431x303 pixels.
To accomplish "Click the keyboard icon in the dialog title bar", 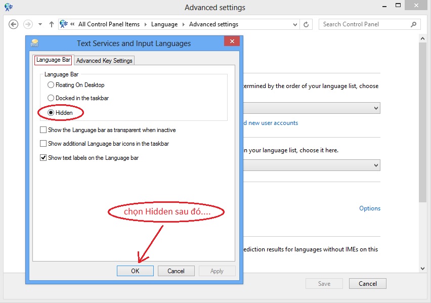I will tap(34, 43).
